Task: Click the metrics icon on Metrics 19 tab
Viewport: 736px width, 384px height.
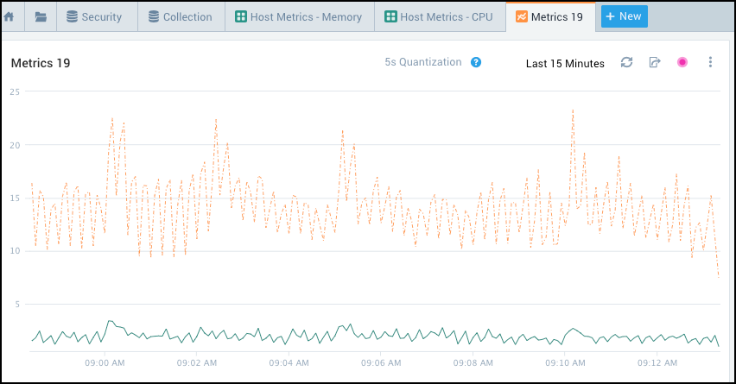Action: pyautogui.click(x=521, y=16)
